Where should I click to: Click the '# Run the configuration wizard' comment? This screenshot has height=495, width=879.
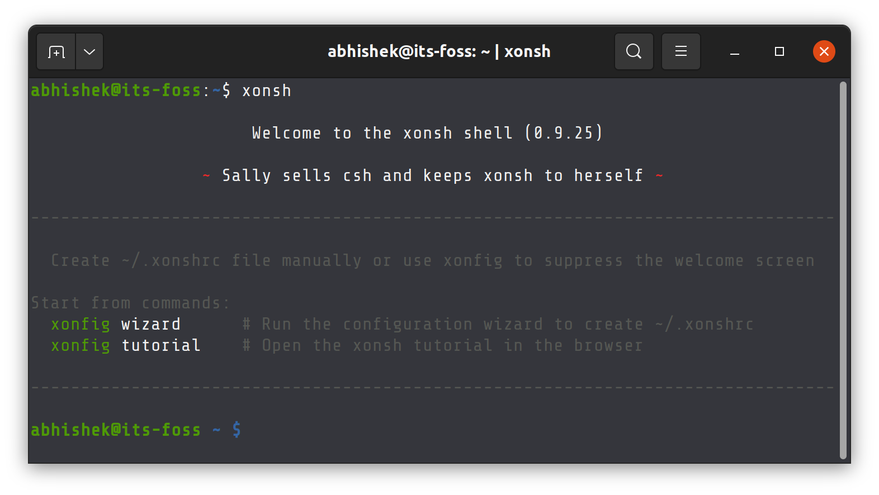coord(498,325)
